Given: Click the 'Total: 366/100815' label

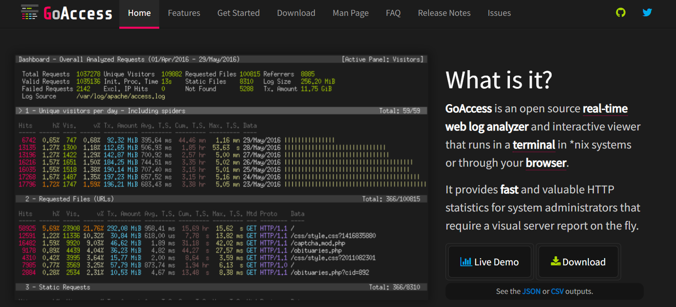Looking at the screenshot, I should [x=391, y=199].
